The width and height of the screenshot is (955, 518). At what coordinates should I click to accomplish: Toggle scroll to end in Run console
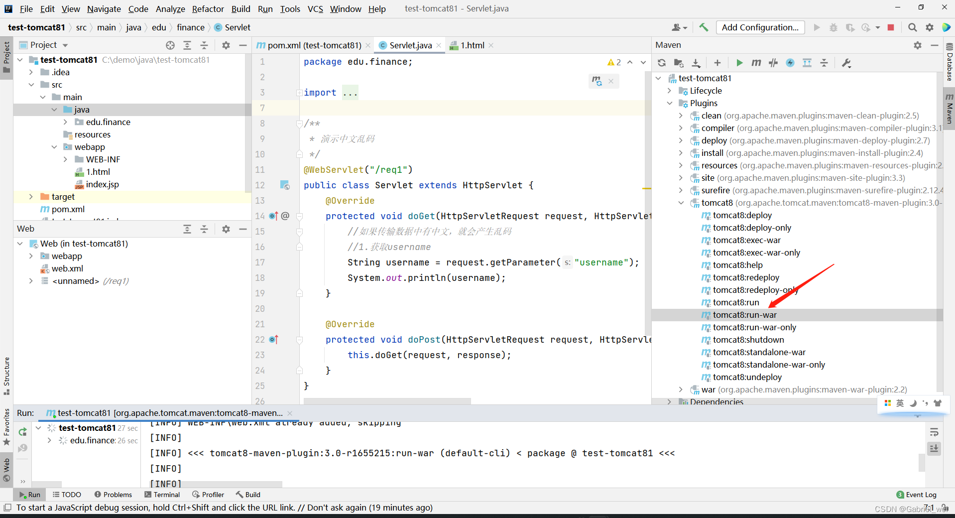point(934,449)
